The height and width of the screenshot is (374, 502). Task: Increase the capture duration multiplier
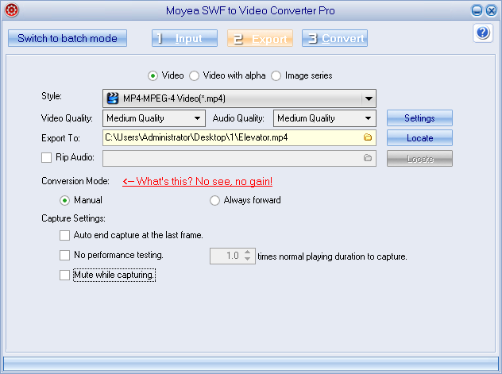point(248,253)
